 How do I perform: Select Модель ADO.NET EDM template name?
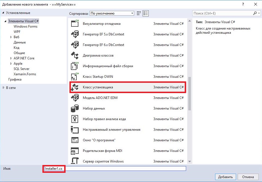point(100,98)
